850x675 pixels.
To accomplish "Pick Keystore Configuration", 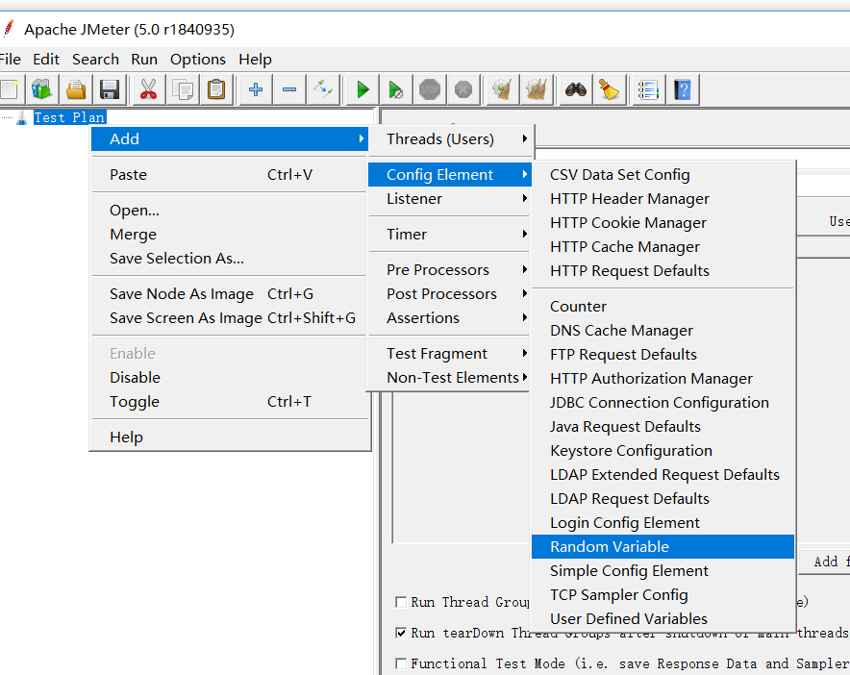I will pos(662,451).
